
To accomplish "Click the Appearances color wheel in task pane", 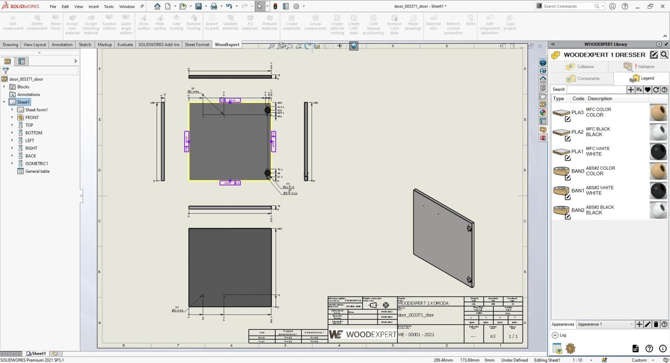I will tap(543, 113).
